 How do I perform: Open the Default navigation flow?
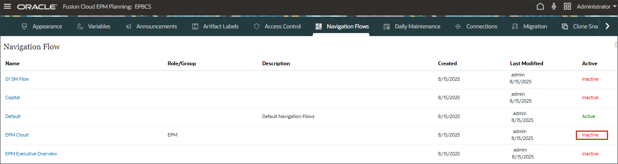click(x=13, y=116)
